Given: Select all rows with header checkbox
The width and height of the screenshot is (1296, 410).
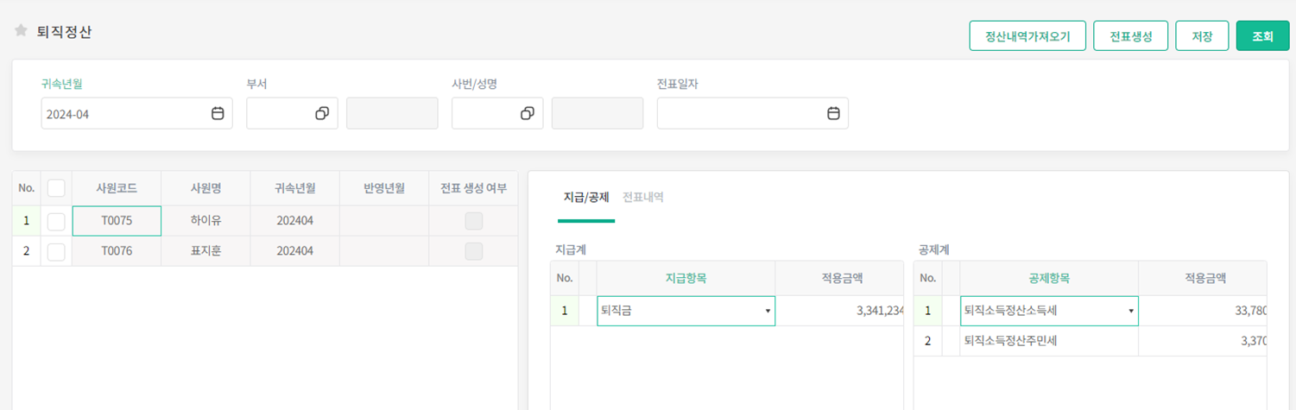Looking at the screenshot, I should click(56, 188).
